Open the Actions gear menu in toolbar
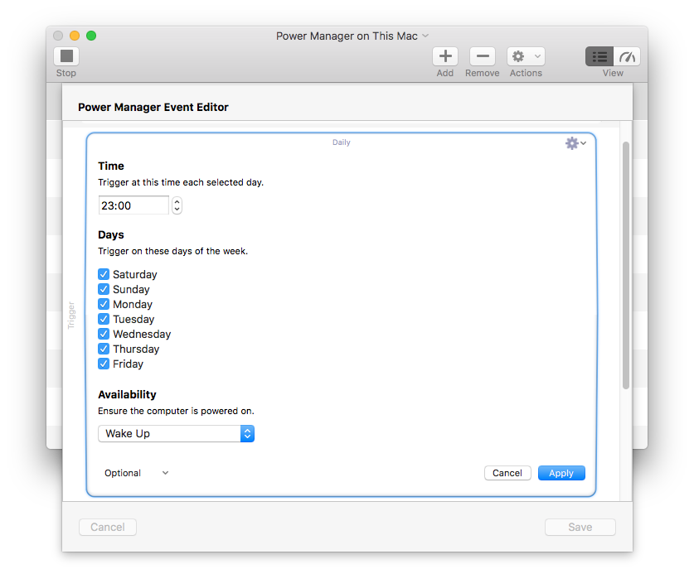This screenshot has width=694, height=569. pyautogui.click(x=526, y=56)
